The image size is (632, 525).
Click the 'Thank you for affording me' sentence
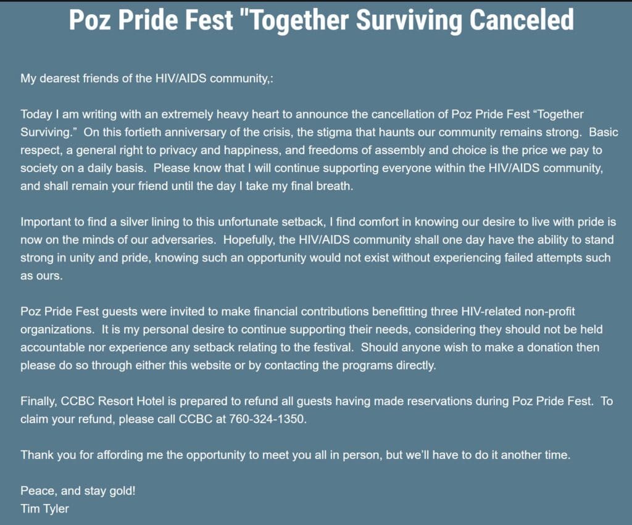tap(296, 455)
